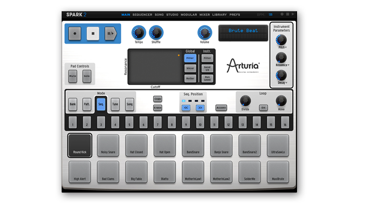The image size is (367, 207).
Task: Toggle sequencer step 16
Action: pyautogui.click(x=285, y=122)
